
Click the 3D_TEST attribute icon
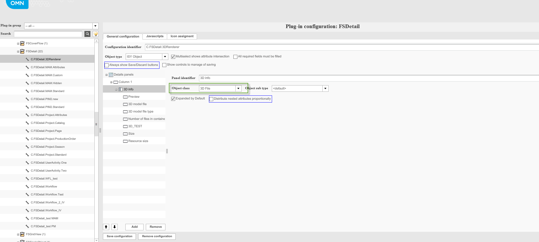(x=125, y=126)
